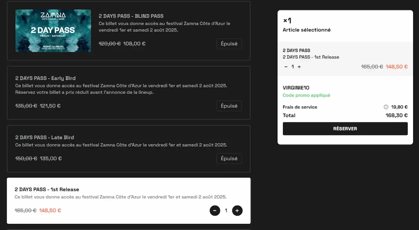This screenshot has height=230, width=419.
Task: Click the Early Bird price 121,50 €
Action: (50, 106)
